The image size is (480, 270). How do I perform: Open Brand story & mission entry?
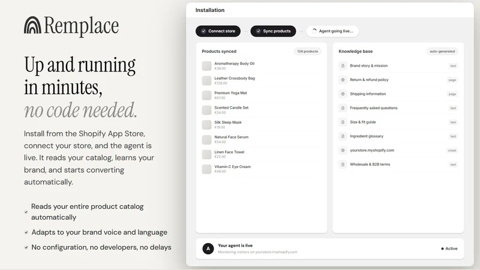pyautogui.click(x=398, y=65)
